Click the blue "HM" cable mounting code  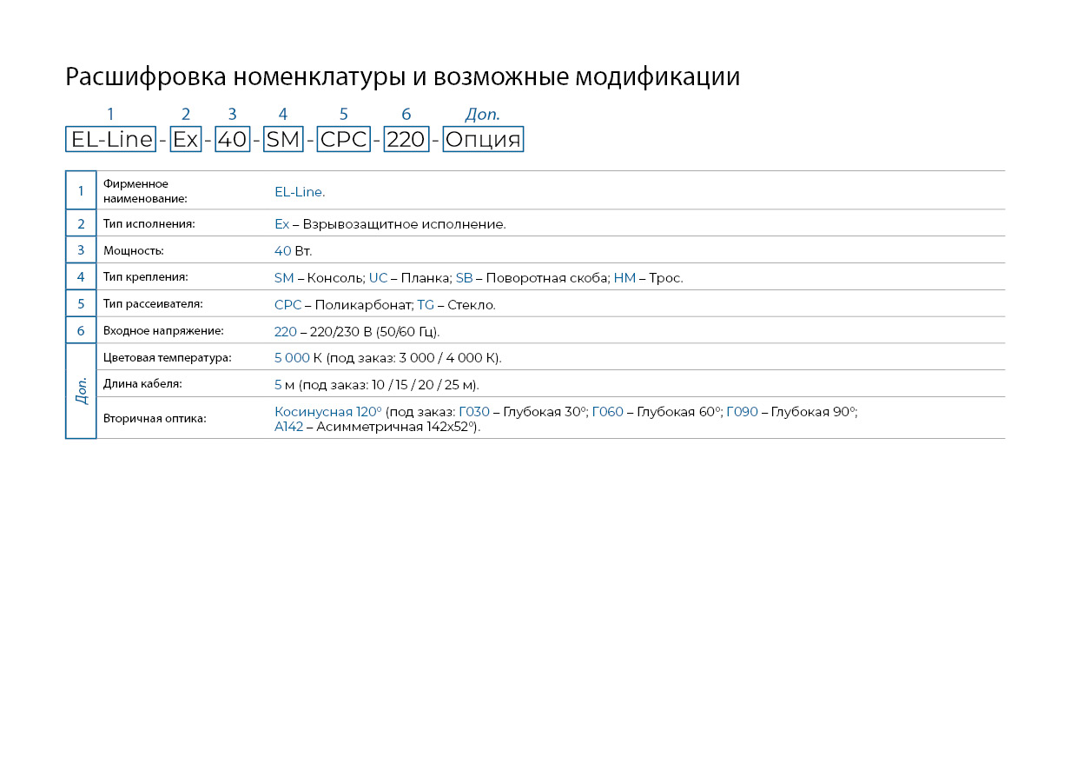[624, 278]
